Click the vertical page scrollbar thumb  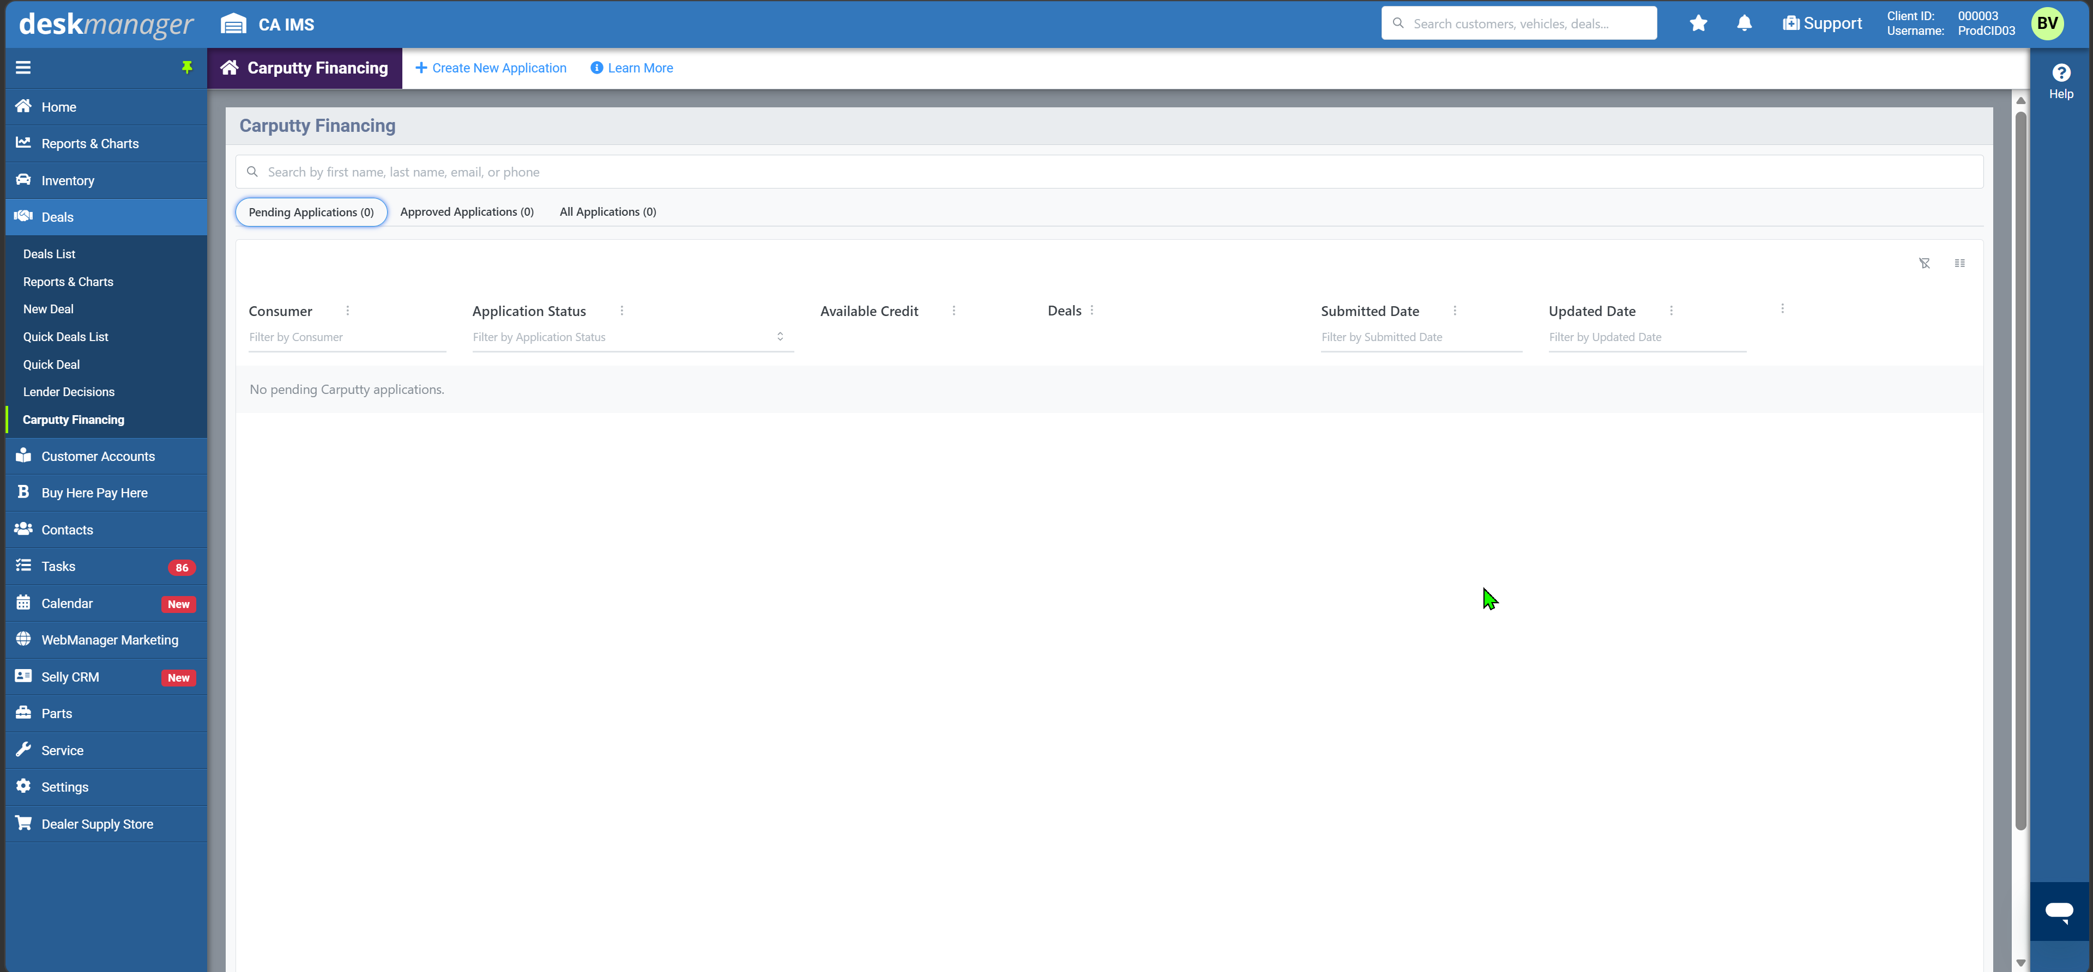click(2020, 471)
